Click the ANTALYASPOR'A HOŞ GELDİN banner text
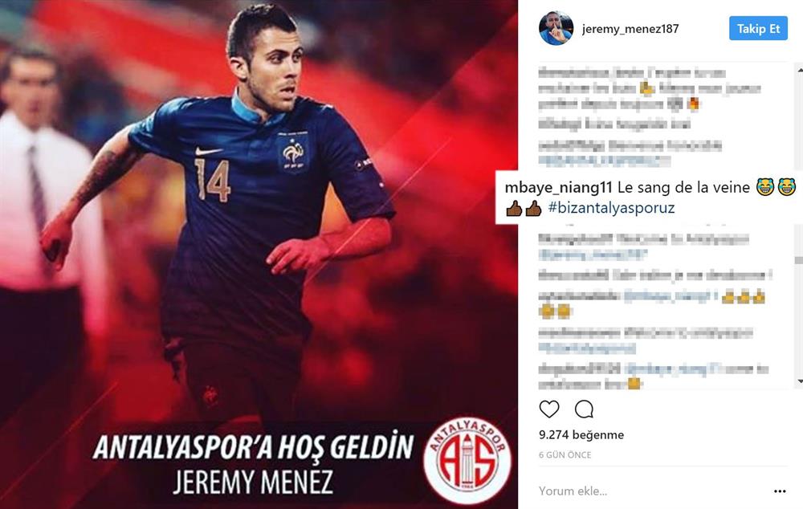 [x=254, y=446]
